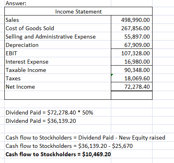Viewport: 174px width, 163px height.
Task: Select the value 55,897.00
Action: [x=131, y=37]
